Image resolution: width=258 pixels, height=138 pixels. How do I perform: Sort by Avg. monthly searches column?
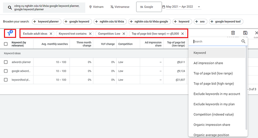tap(55, 44)
